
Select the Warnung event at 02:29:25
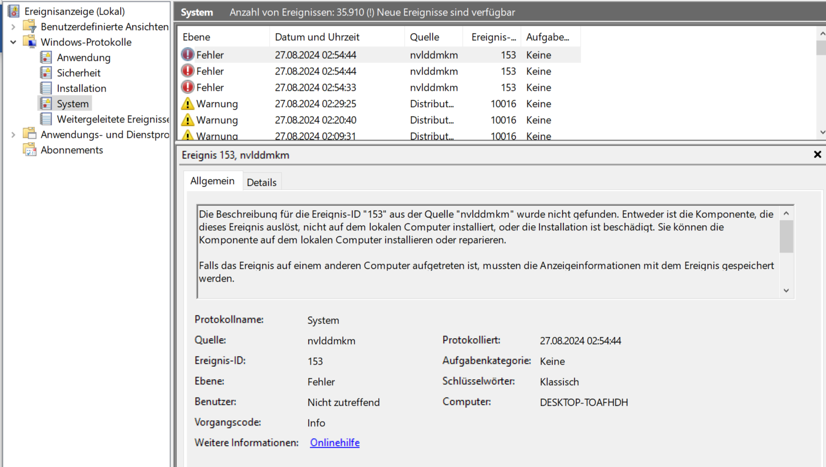click(x=379, y=104)
